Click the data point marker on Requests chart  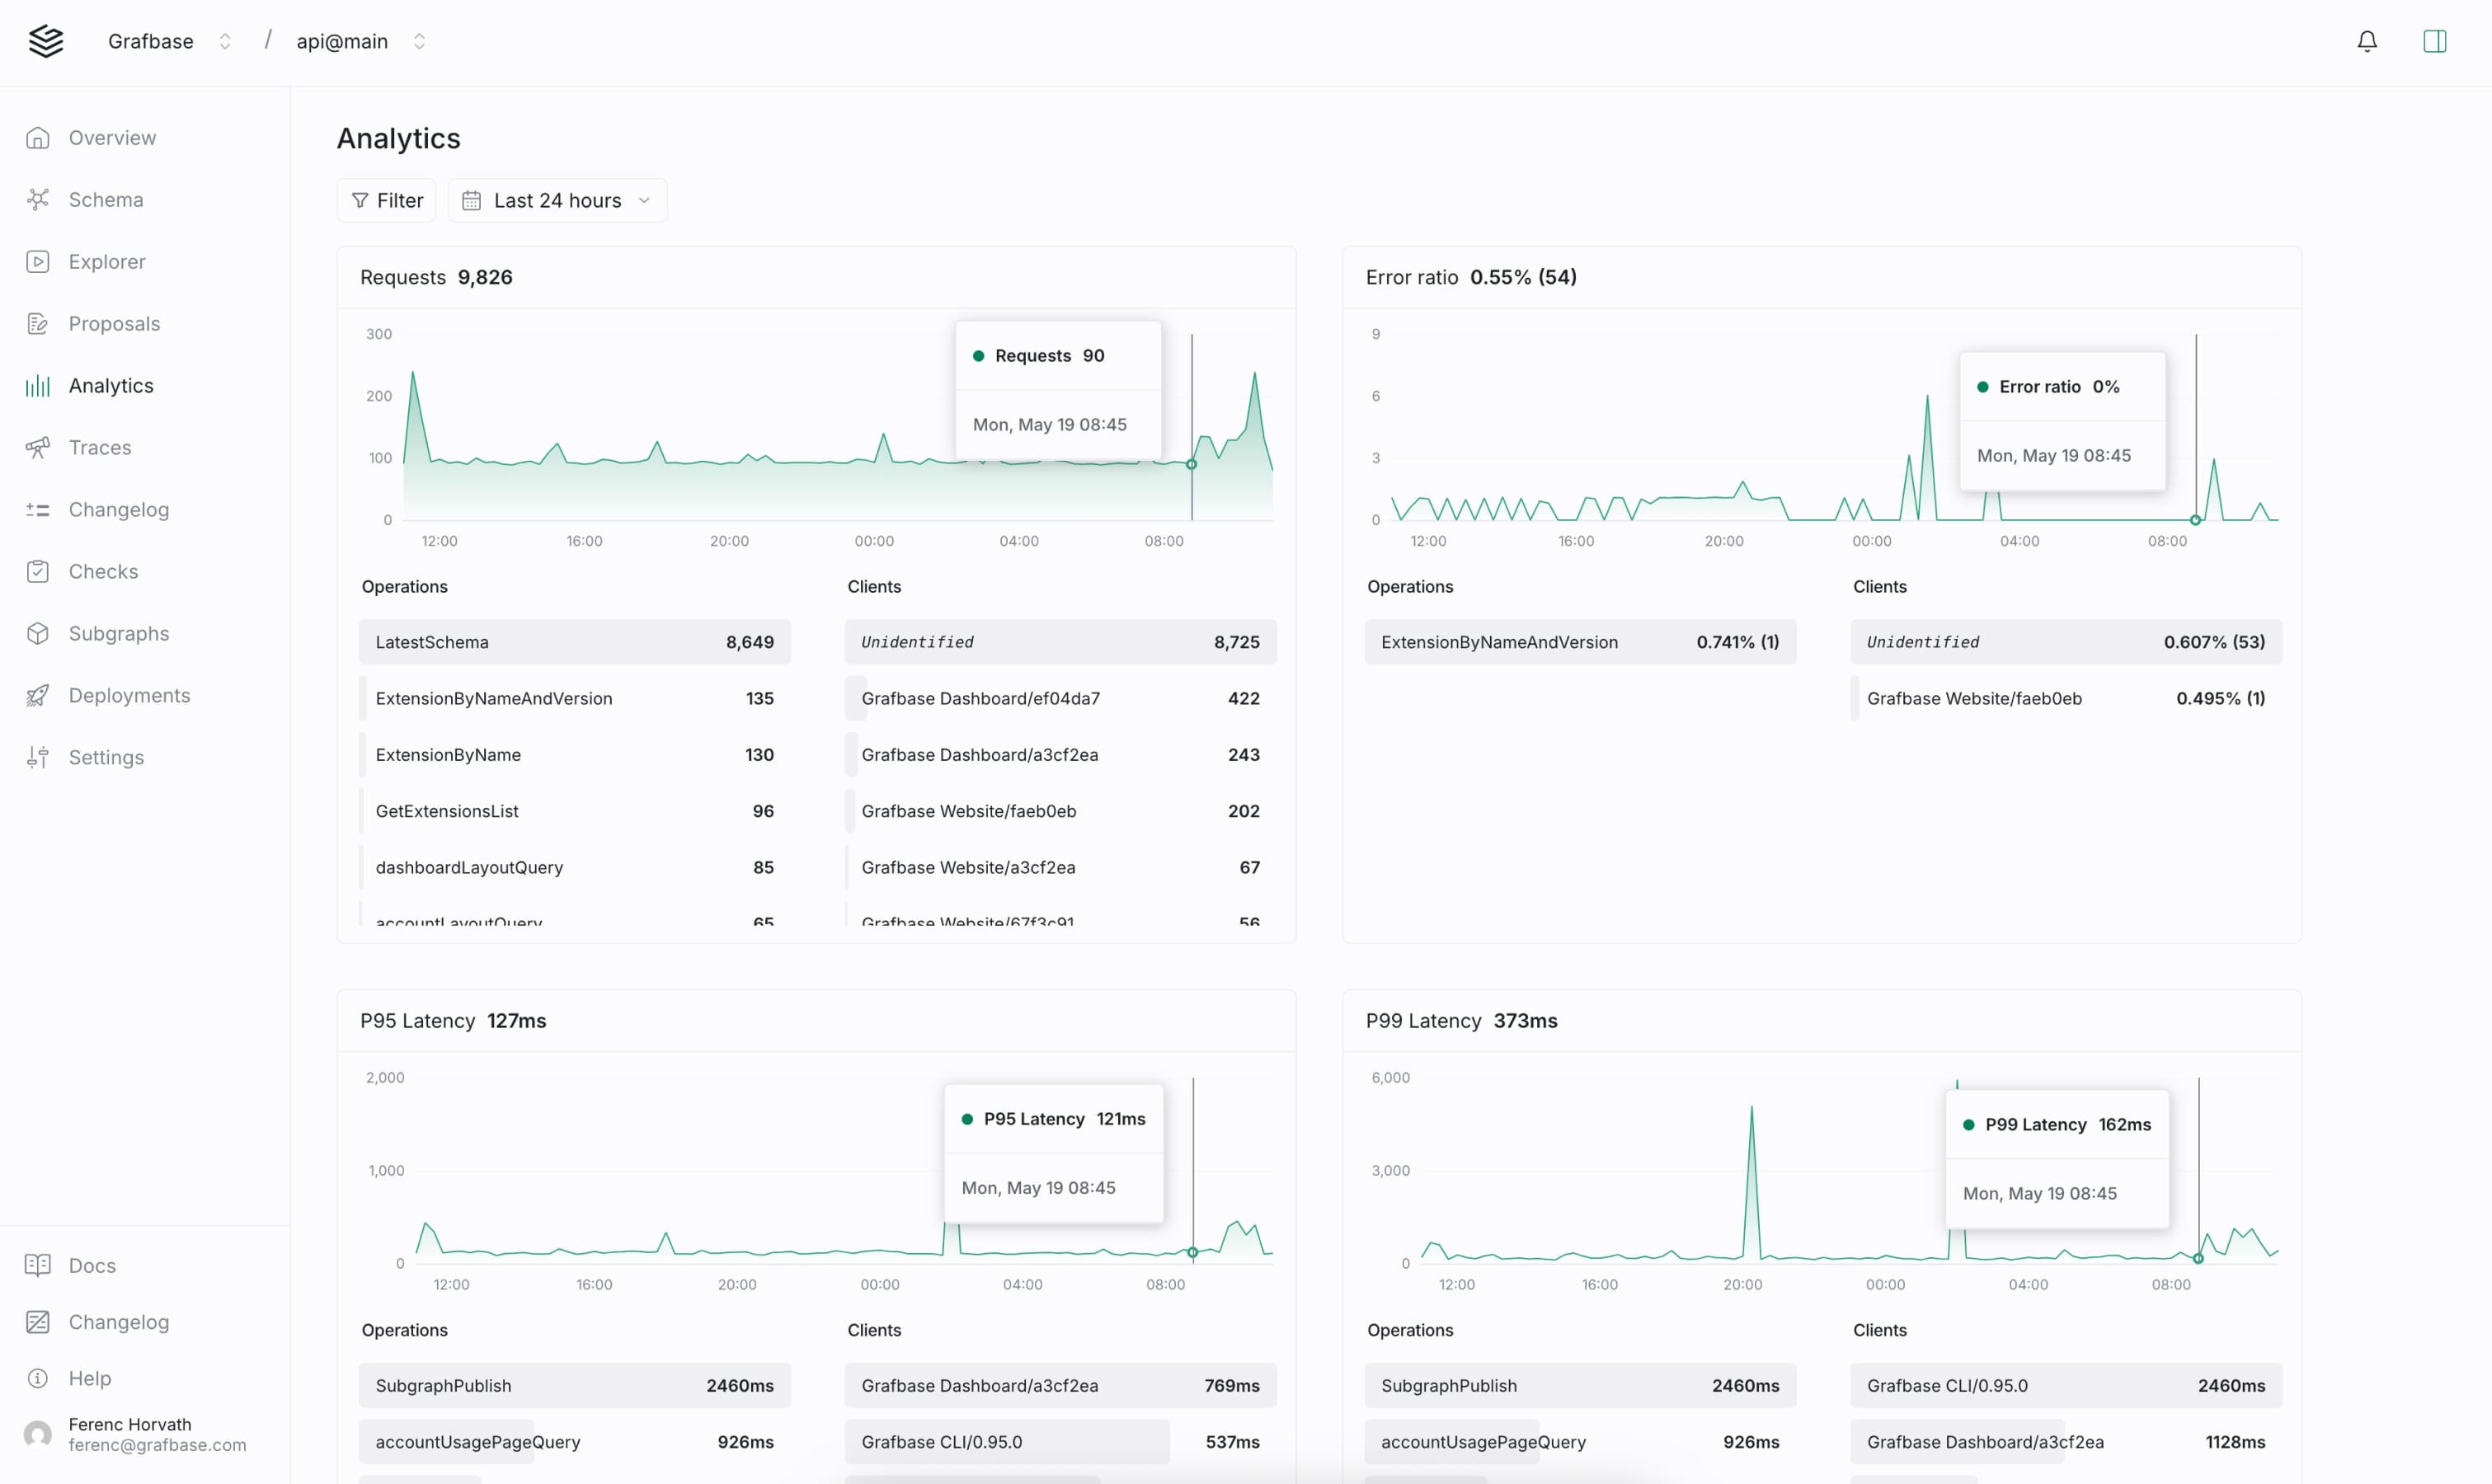pos(1191,465)
